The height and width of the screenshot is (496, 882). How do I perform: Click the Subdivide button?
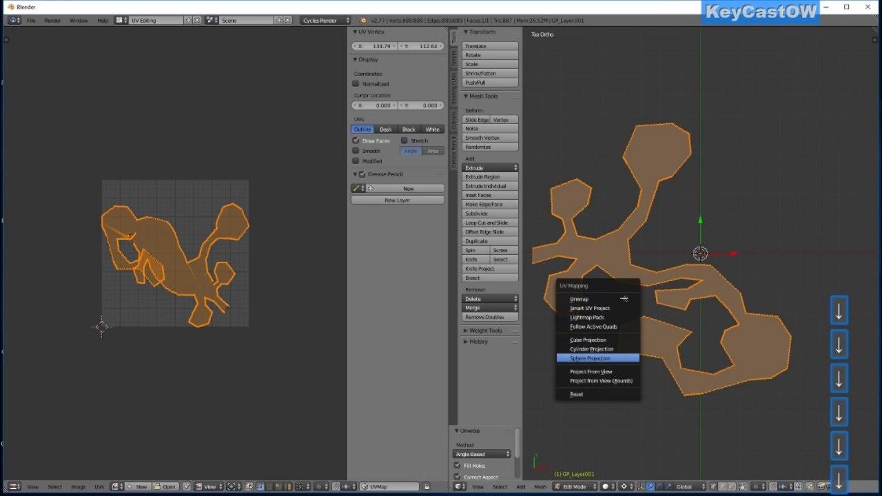[x=490, y=214]
